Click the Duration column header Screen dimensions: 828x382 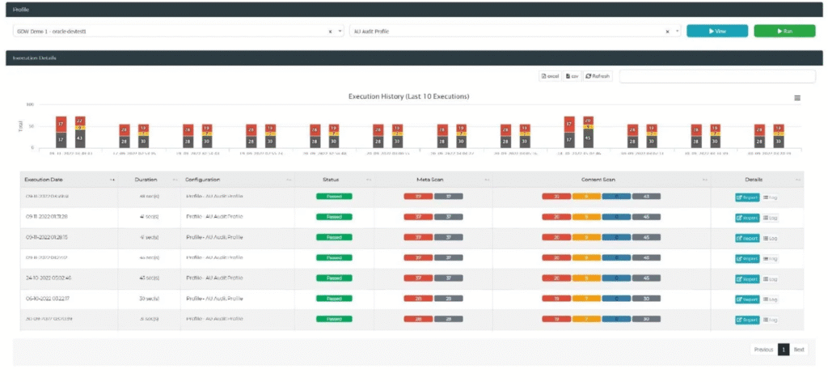click(x=149, y=180)
